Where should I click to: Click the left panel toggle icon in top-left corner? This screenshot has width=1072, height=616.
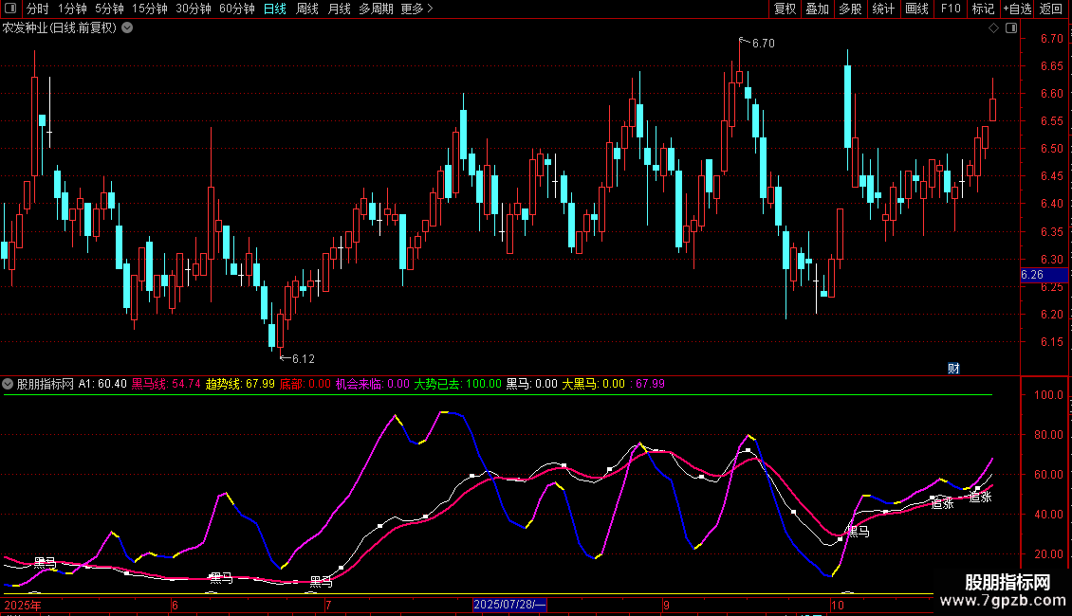[x=9, y=9]
